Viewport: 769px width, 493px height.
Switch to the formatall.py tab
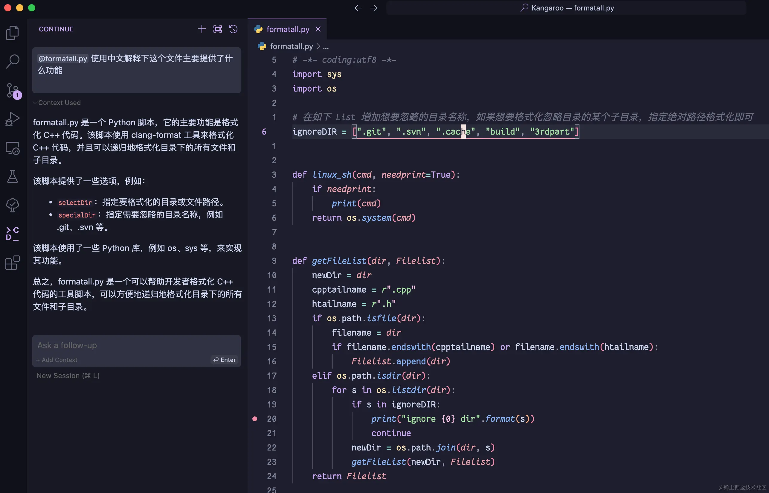pyautogui.click(x=287, y=29)
